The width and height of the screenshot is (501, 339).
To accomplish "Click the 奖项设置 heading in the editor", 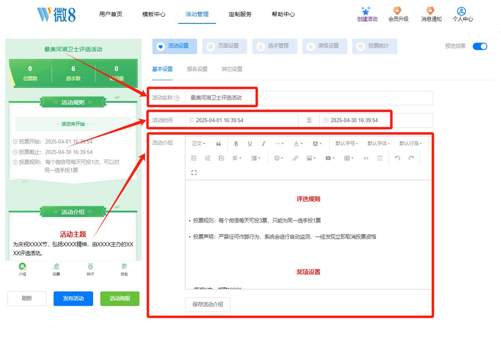I will tap(309, 272).
